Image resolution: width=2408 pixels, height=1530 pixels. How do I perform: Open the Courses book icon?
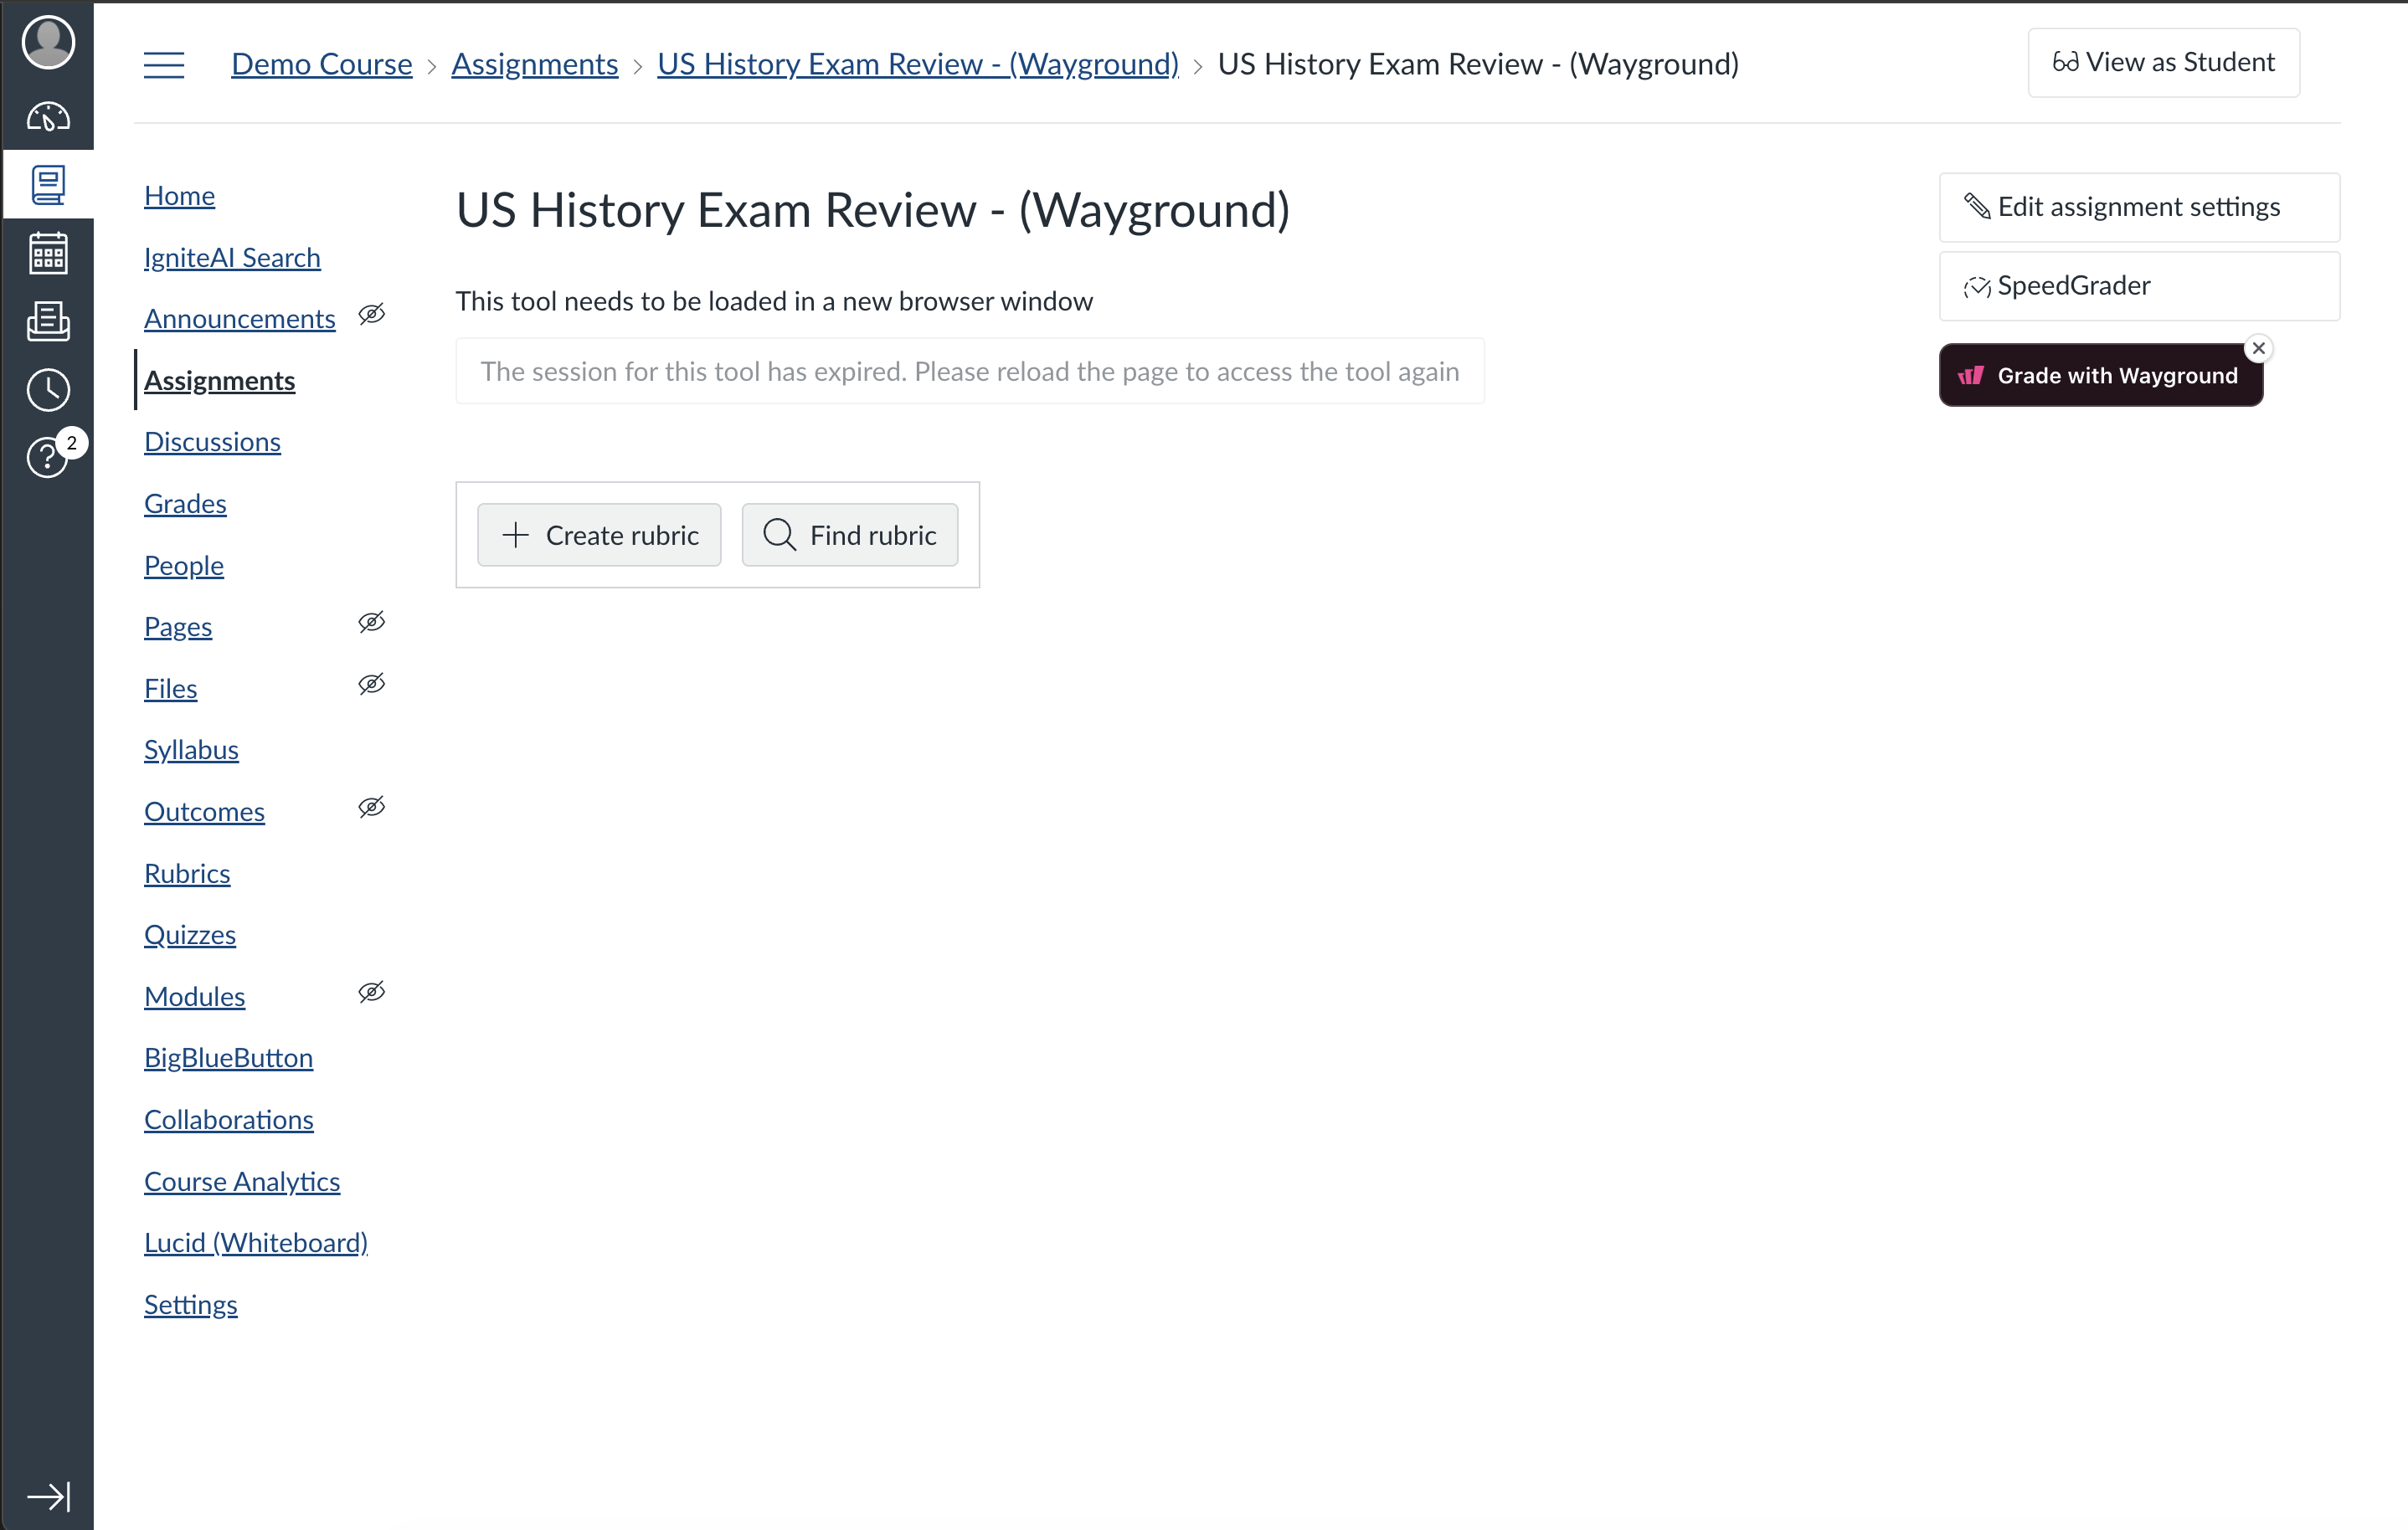48,185
